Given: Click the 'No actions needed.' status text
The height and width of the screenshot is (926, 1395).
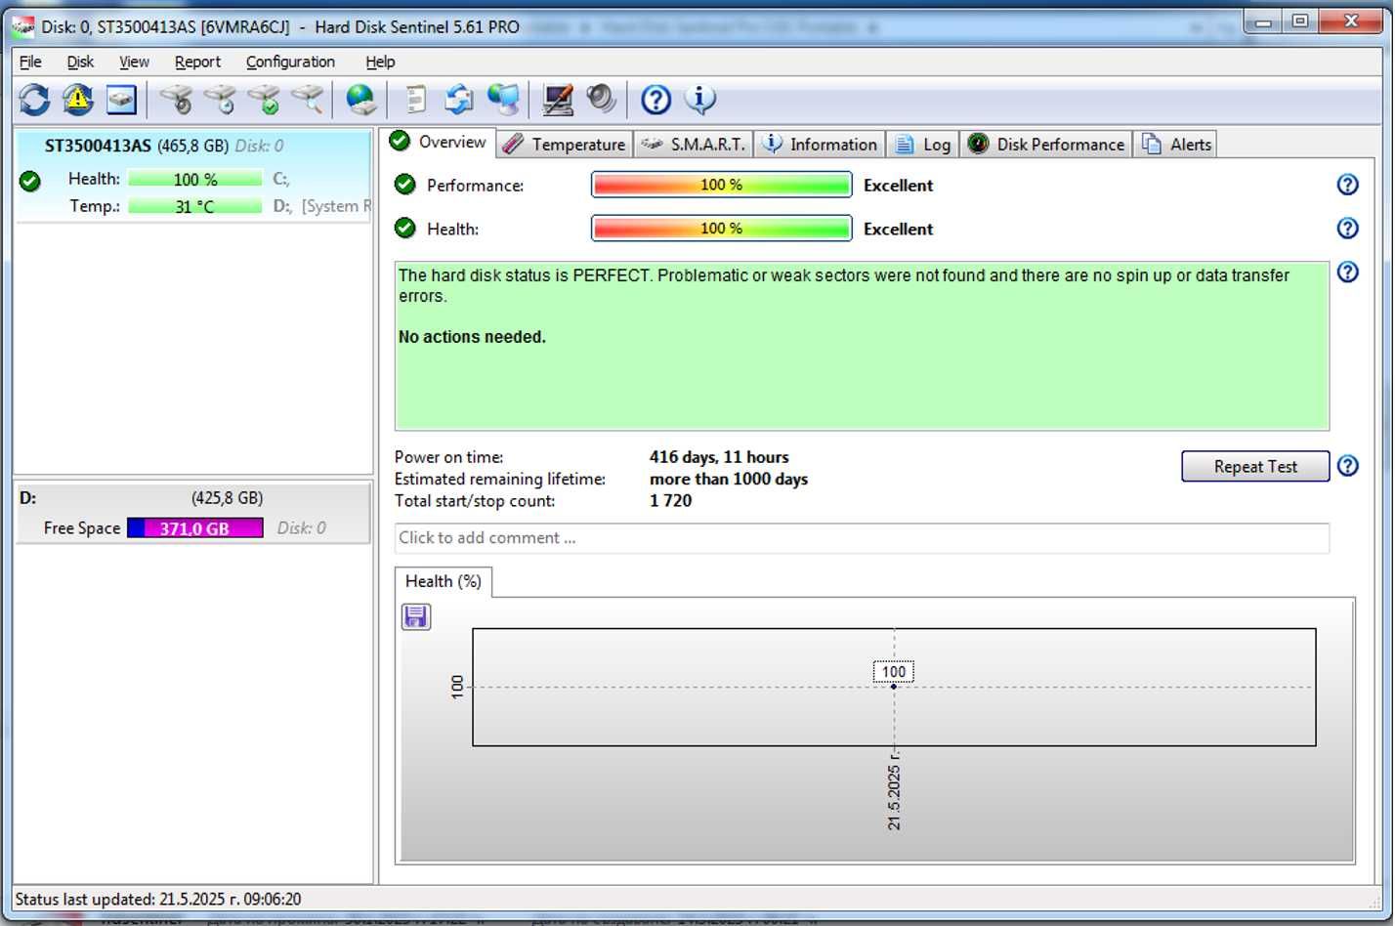Looking at the screenshot, I should pyautogui.click(x=472, y=337).
